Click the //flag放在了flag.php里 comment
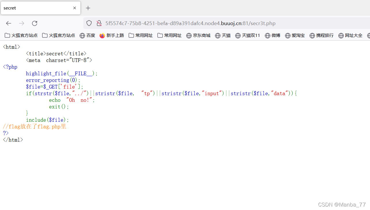Image resolution: width=370 pixels, height=210 pixels. coord(35,127)
